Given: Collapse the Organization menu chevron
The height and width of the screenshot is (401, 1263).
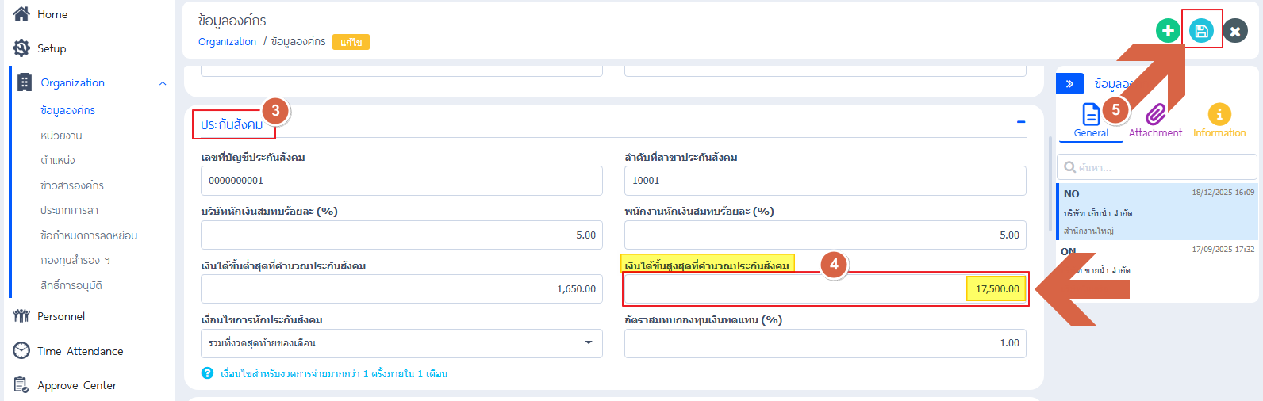Looking at the screenshot, I should pos(163,83).
